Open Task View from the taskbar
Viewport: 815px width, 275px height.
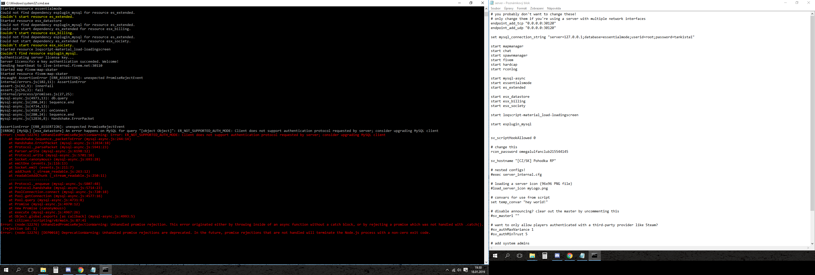coord(30,270)
